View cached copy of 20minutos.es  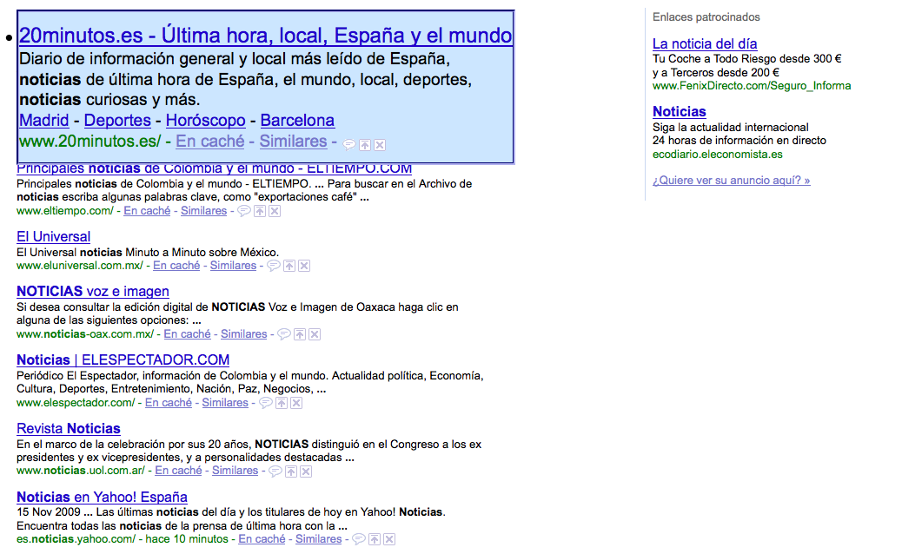coord(210,141)
